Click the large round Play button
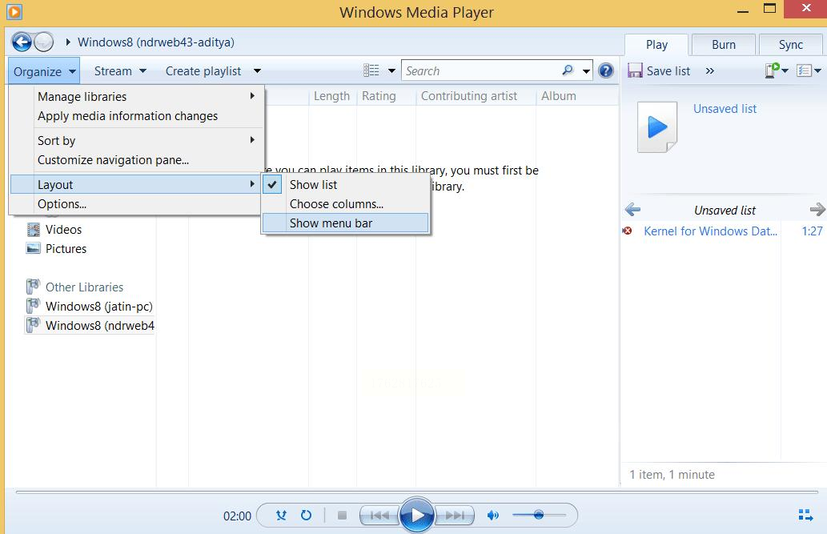This screenshot has width=827, height=534. coord(416,515)
